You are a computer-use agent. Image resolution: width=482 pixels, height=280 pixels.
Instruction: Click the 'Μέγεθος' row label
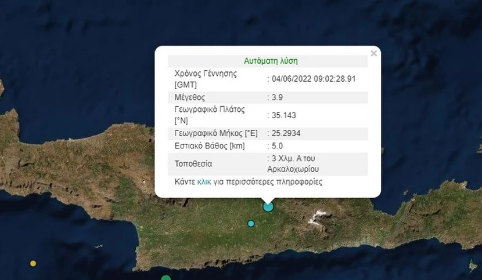point(190,97)
